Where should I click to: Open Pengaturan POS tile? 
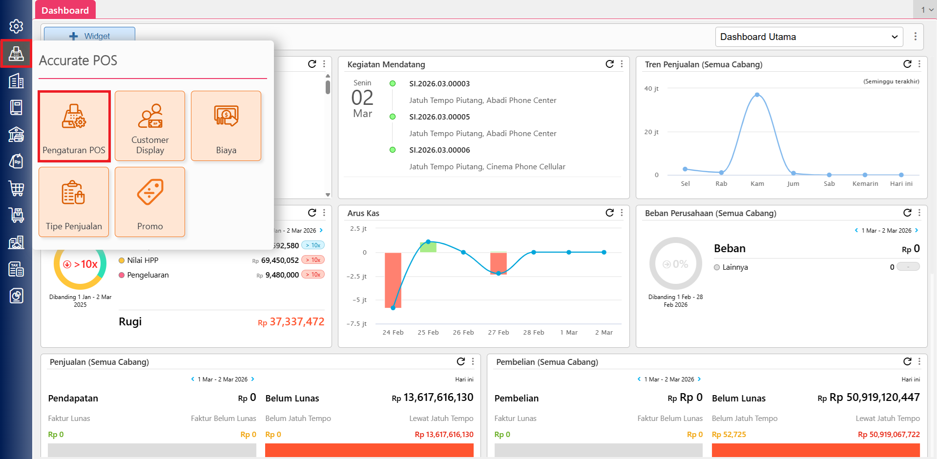(x=74, y=126)
